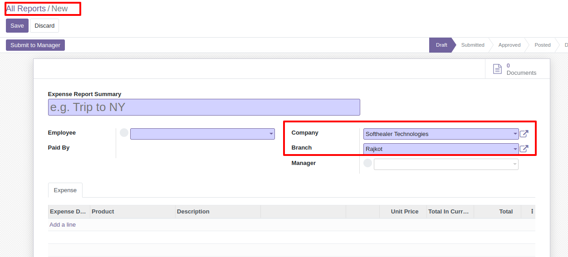Expand the Company dropdown showing Softhealer Technologies

point(441,134)
